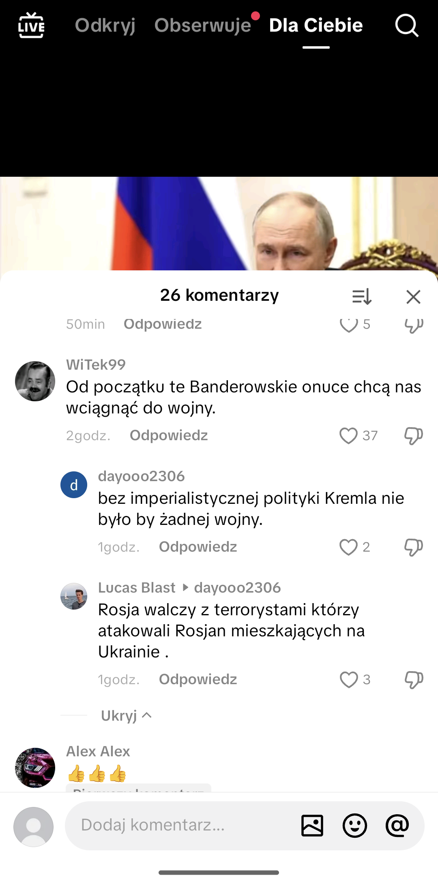
Task: Open WiTek99's profile avatar
Action: 35,381
